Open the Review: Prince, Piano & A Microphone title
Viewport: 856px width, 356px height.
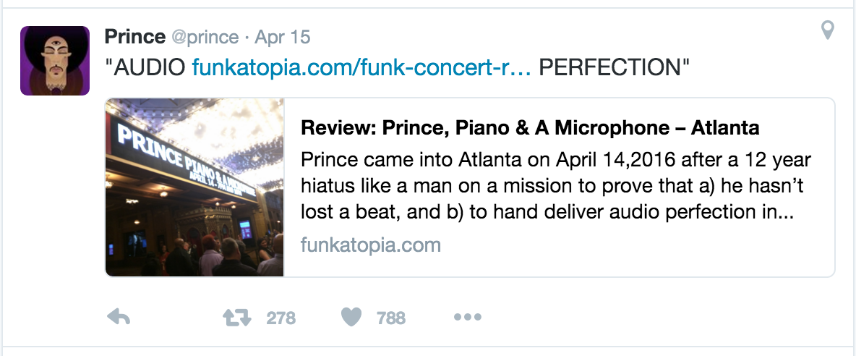530,128
